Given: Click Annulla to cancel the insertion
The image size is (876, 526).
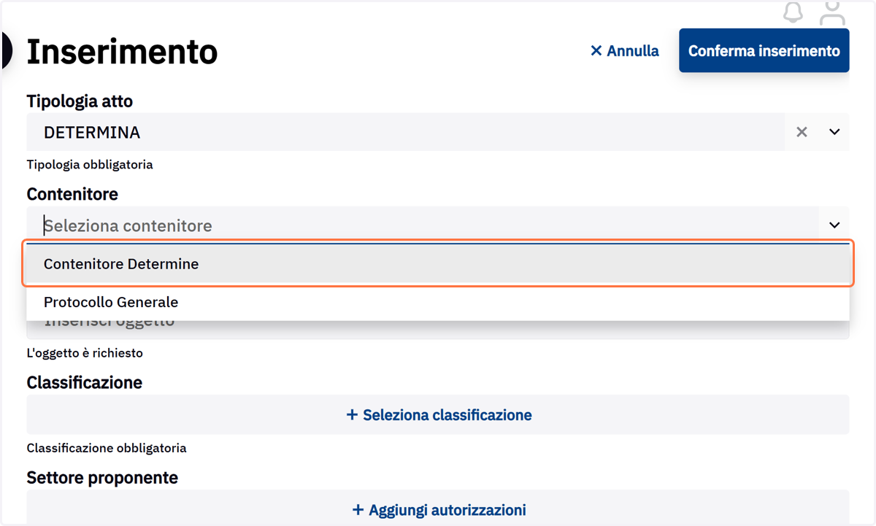Looking at the screenshot, I should [624, 51].
